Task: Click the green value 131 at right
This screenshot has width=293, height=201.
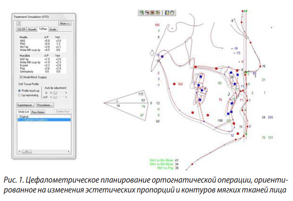Action: click(x=270, y=138)
